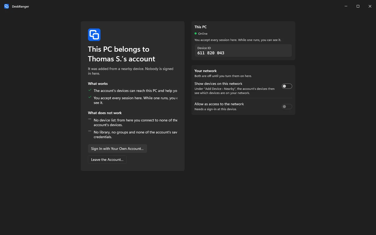Click the Device ID field 611 820 043
Image resolution: width=376 pixels, height=235 pixels.
point(243,51)
